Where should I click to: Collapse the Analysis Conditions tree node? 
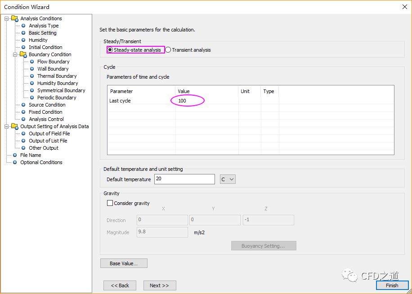coord(7,18)
